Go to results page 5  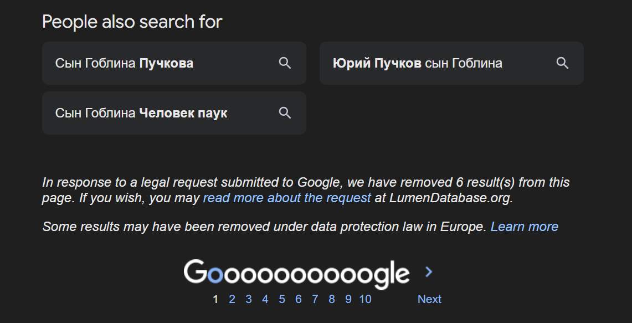click(x=282, y=299)
